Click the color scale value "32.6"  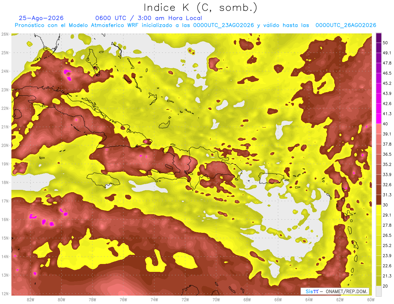[x=387, y=185]
